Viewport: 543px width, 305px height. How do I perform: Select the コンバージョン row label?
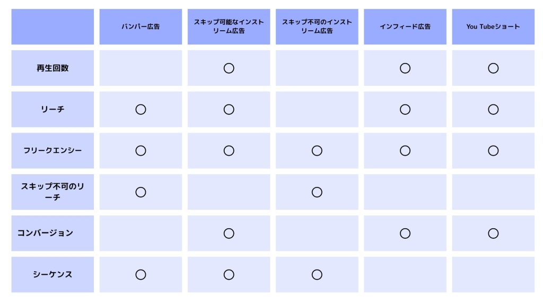52,233
